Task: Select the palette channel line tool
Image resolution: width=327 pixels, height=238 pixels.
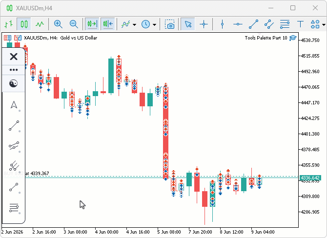Action: [x=14, y=146]
